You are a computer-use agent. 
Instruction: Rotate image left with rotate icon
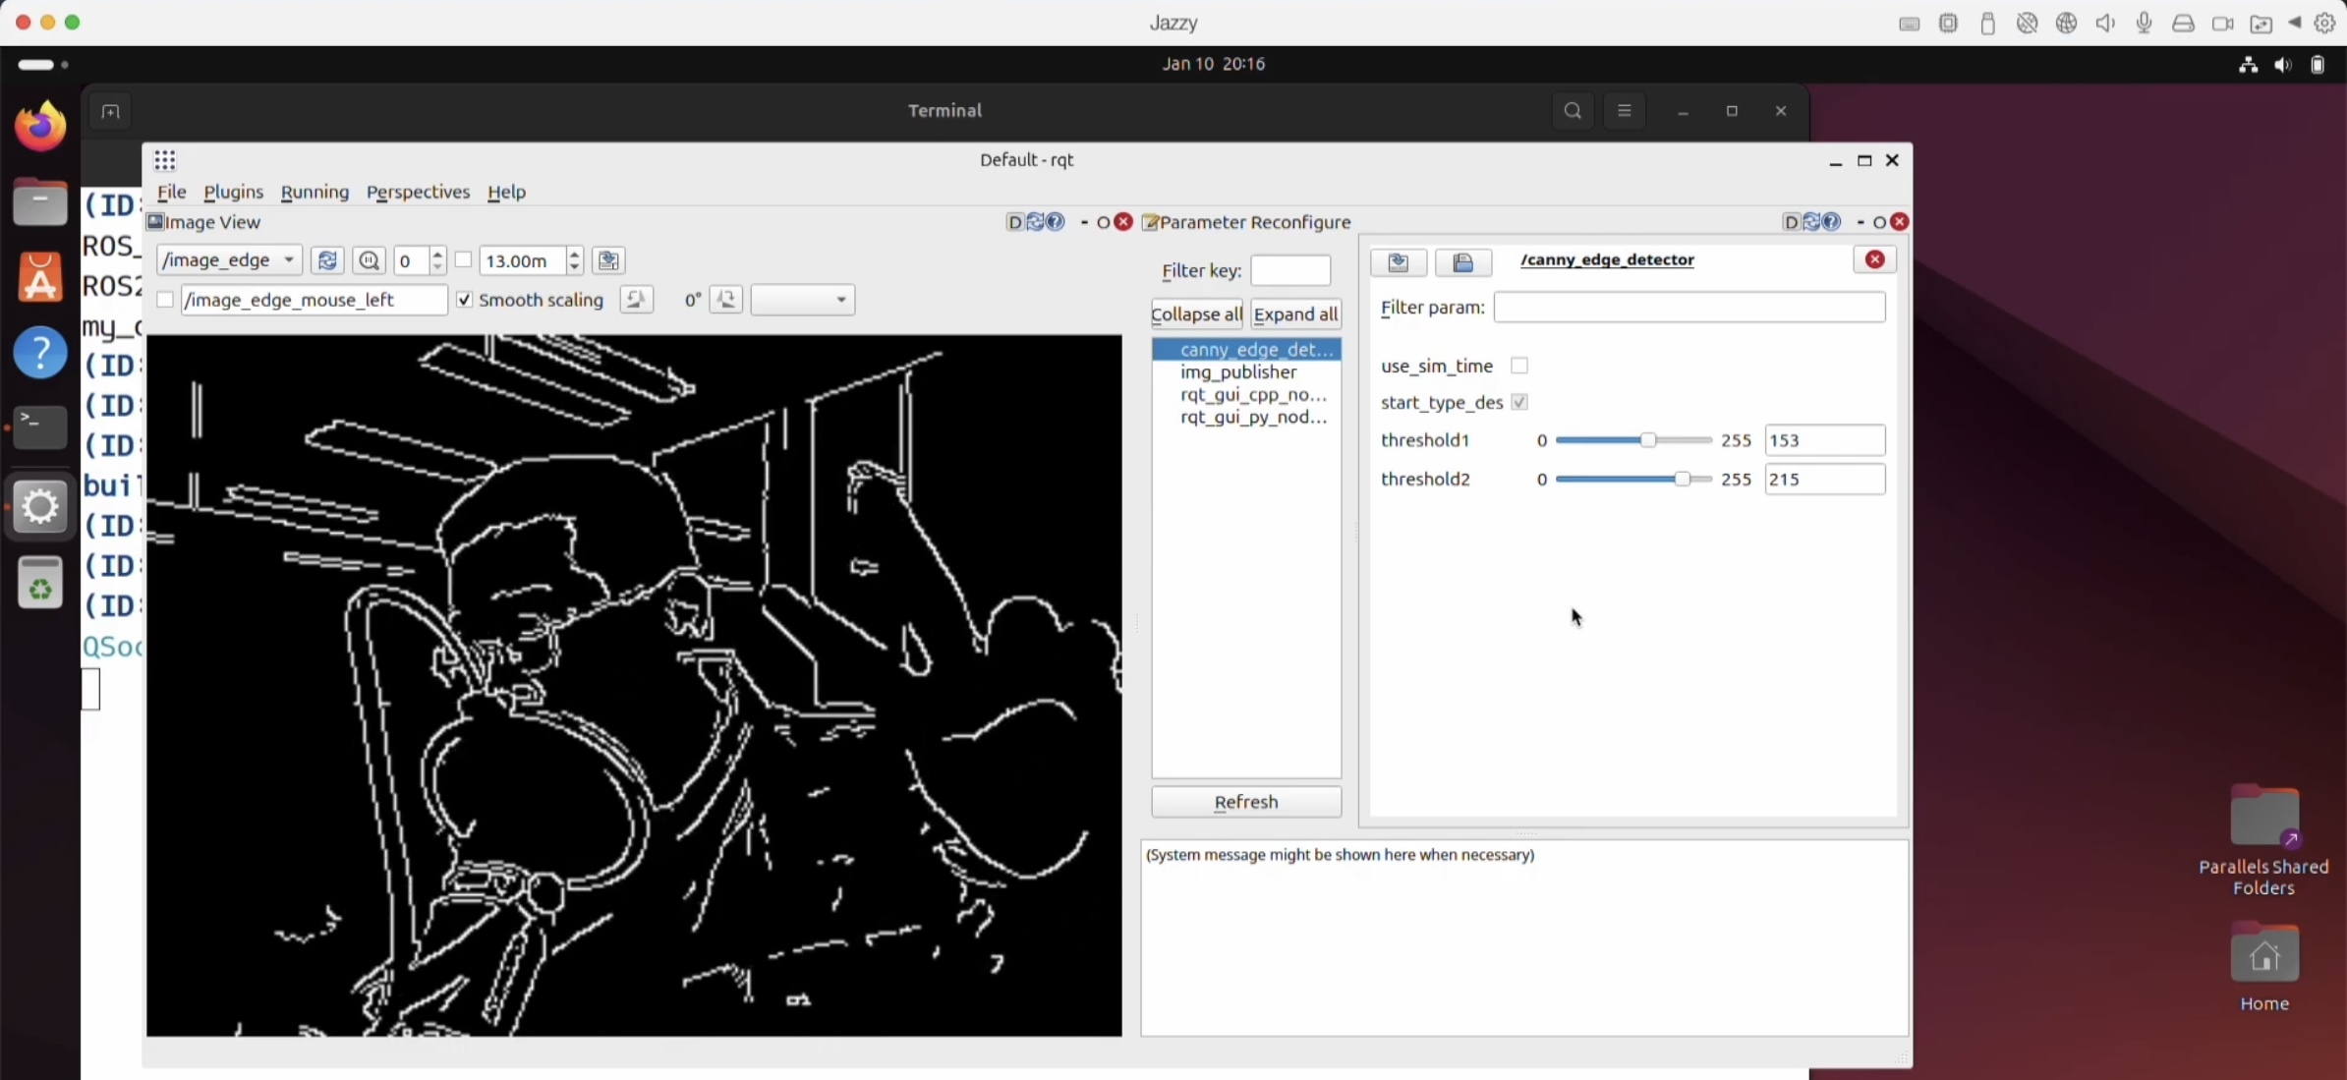pyautogui.click(x=636, y=300)
